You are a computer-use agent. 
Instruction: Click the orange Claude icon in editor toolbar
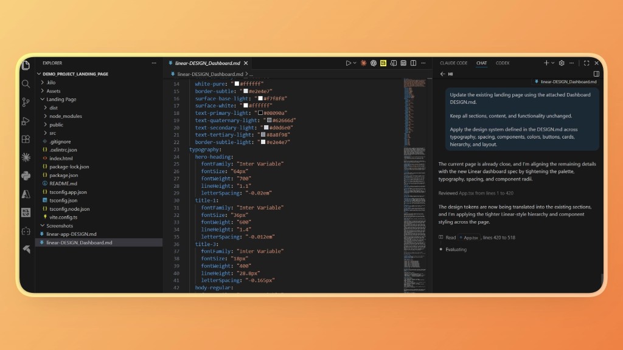click(363, 63)
